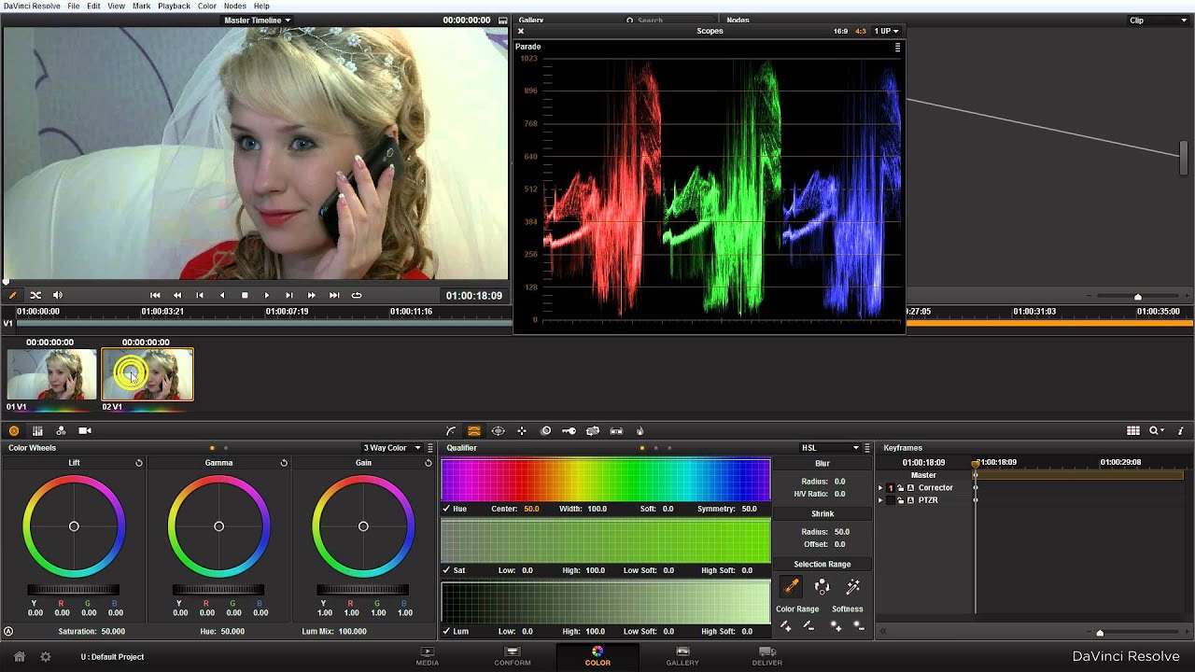1195x672 pixels.
Task: Open the HSL qualifier mode dropdown
Action: click(x=830, y=448)
